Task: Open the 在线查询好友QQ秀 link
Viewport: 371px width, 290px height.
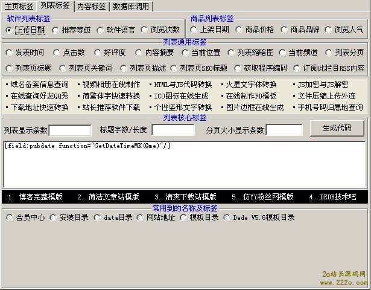Action: [40, 96]
